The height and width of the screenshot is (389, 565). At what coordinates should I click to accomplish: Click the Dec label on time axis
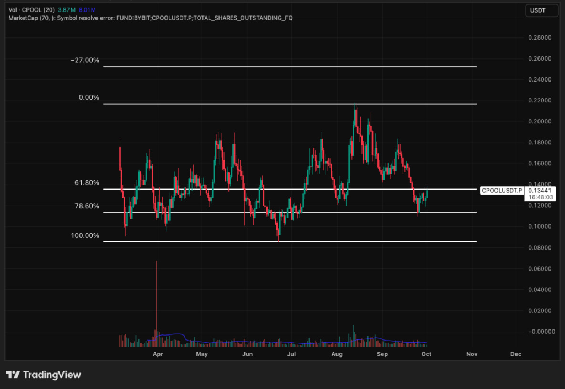pos(515,354)
